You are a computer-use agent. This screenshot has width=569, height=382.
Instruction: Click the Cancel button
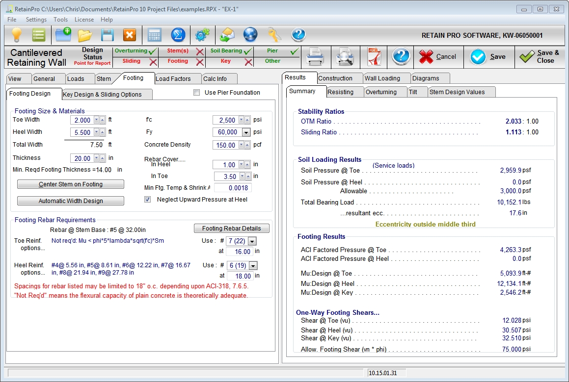(438, 56)
